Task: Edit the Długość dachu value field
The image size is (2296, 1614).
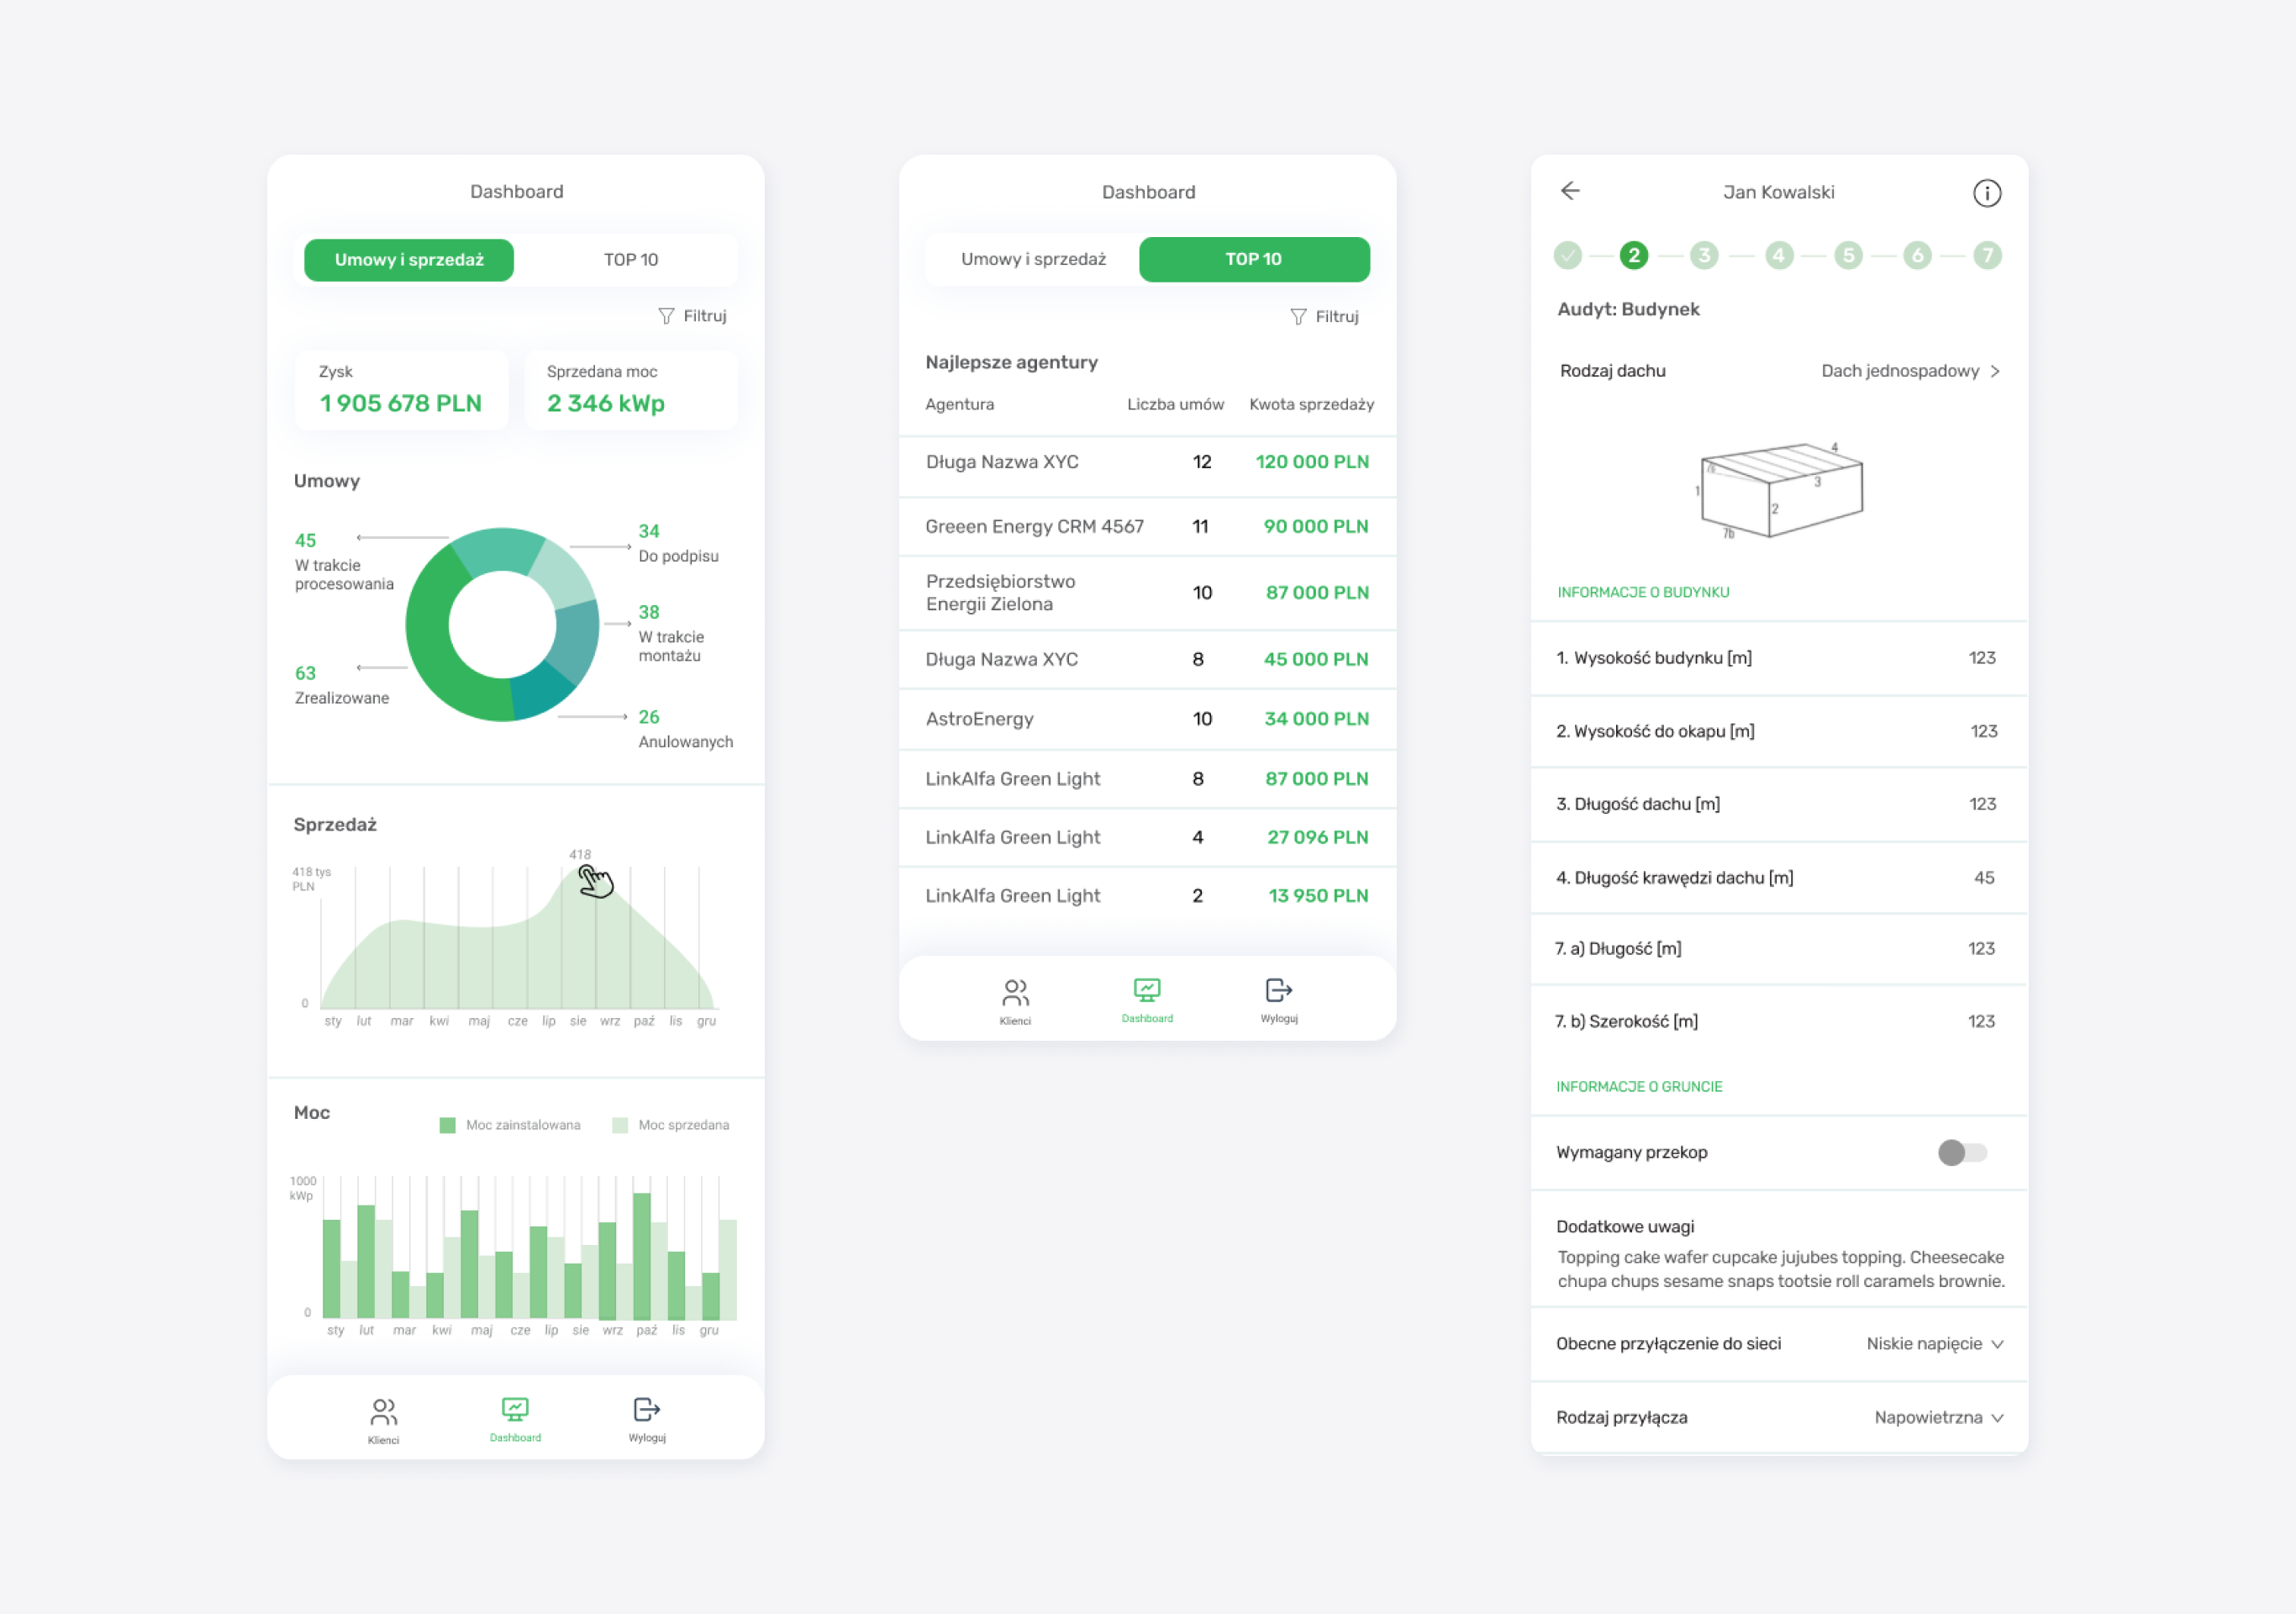Action: [x=1982, y=805]
